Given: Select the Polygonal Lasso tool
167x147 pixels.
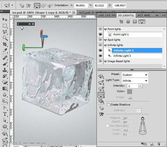Looking at the screenshot, I should pyautogui.click(x=5, y=32).
